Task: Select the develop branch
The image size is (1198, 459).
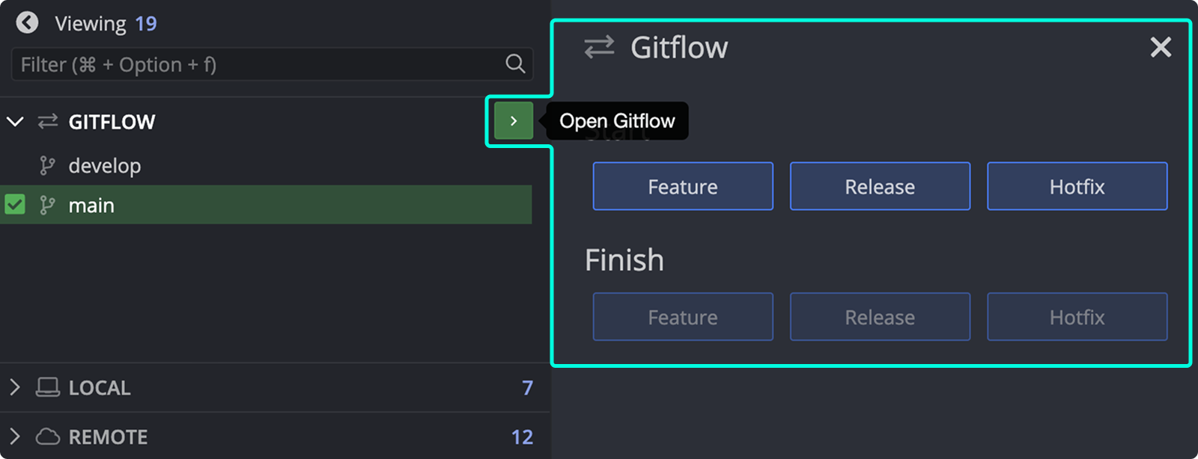Action: 105,165
